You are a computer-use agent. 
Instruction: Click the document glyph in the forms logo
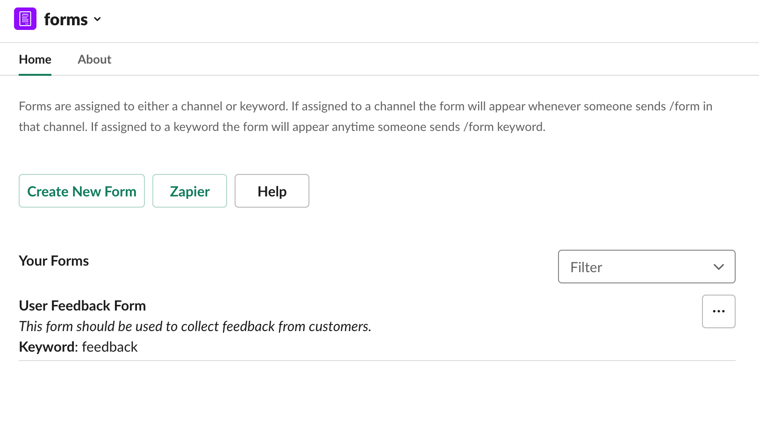[x=25, y=19]
